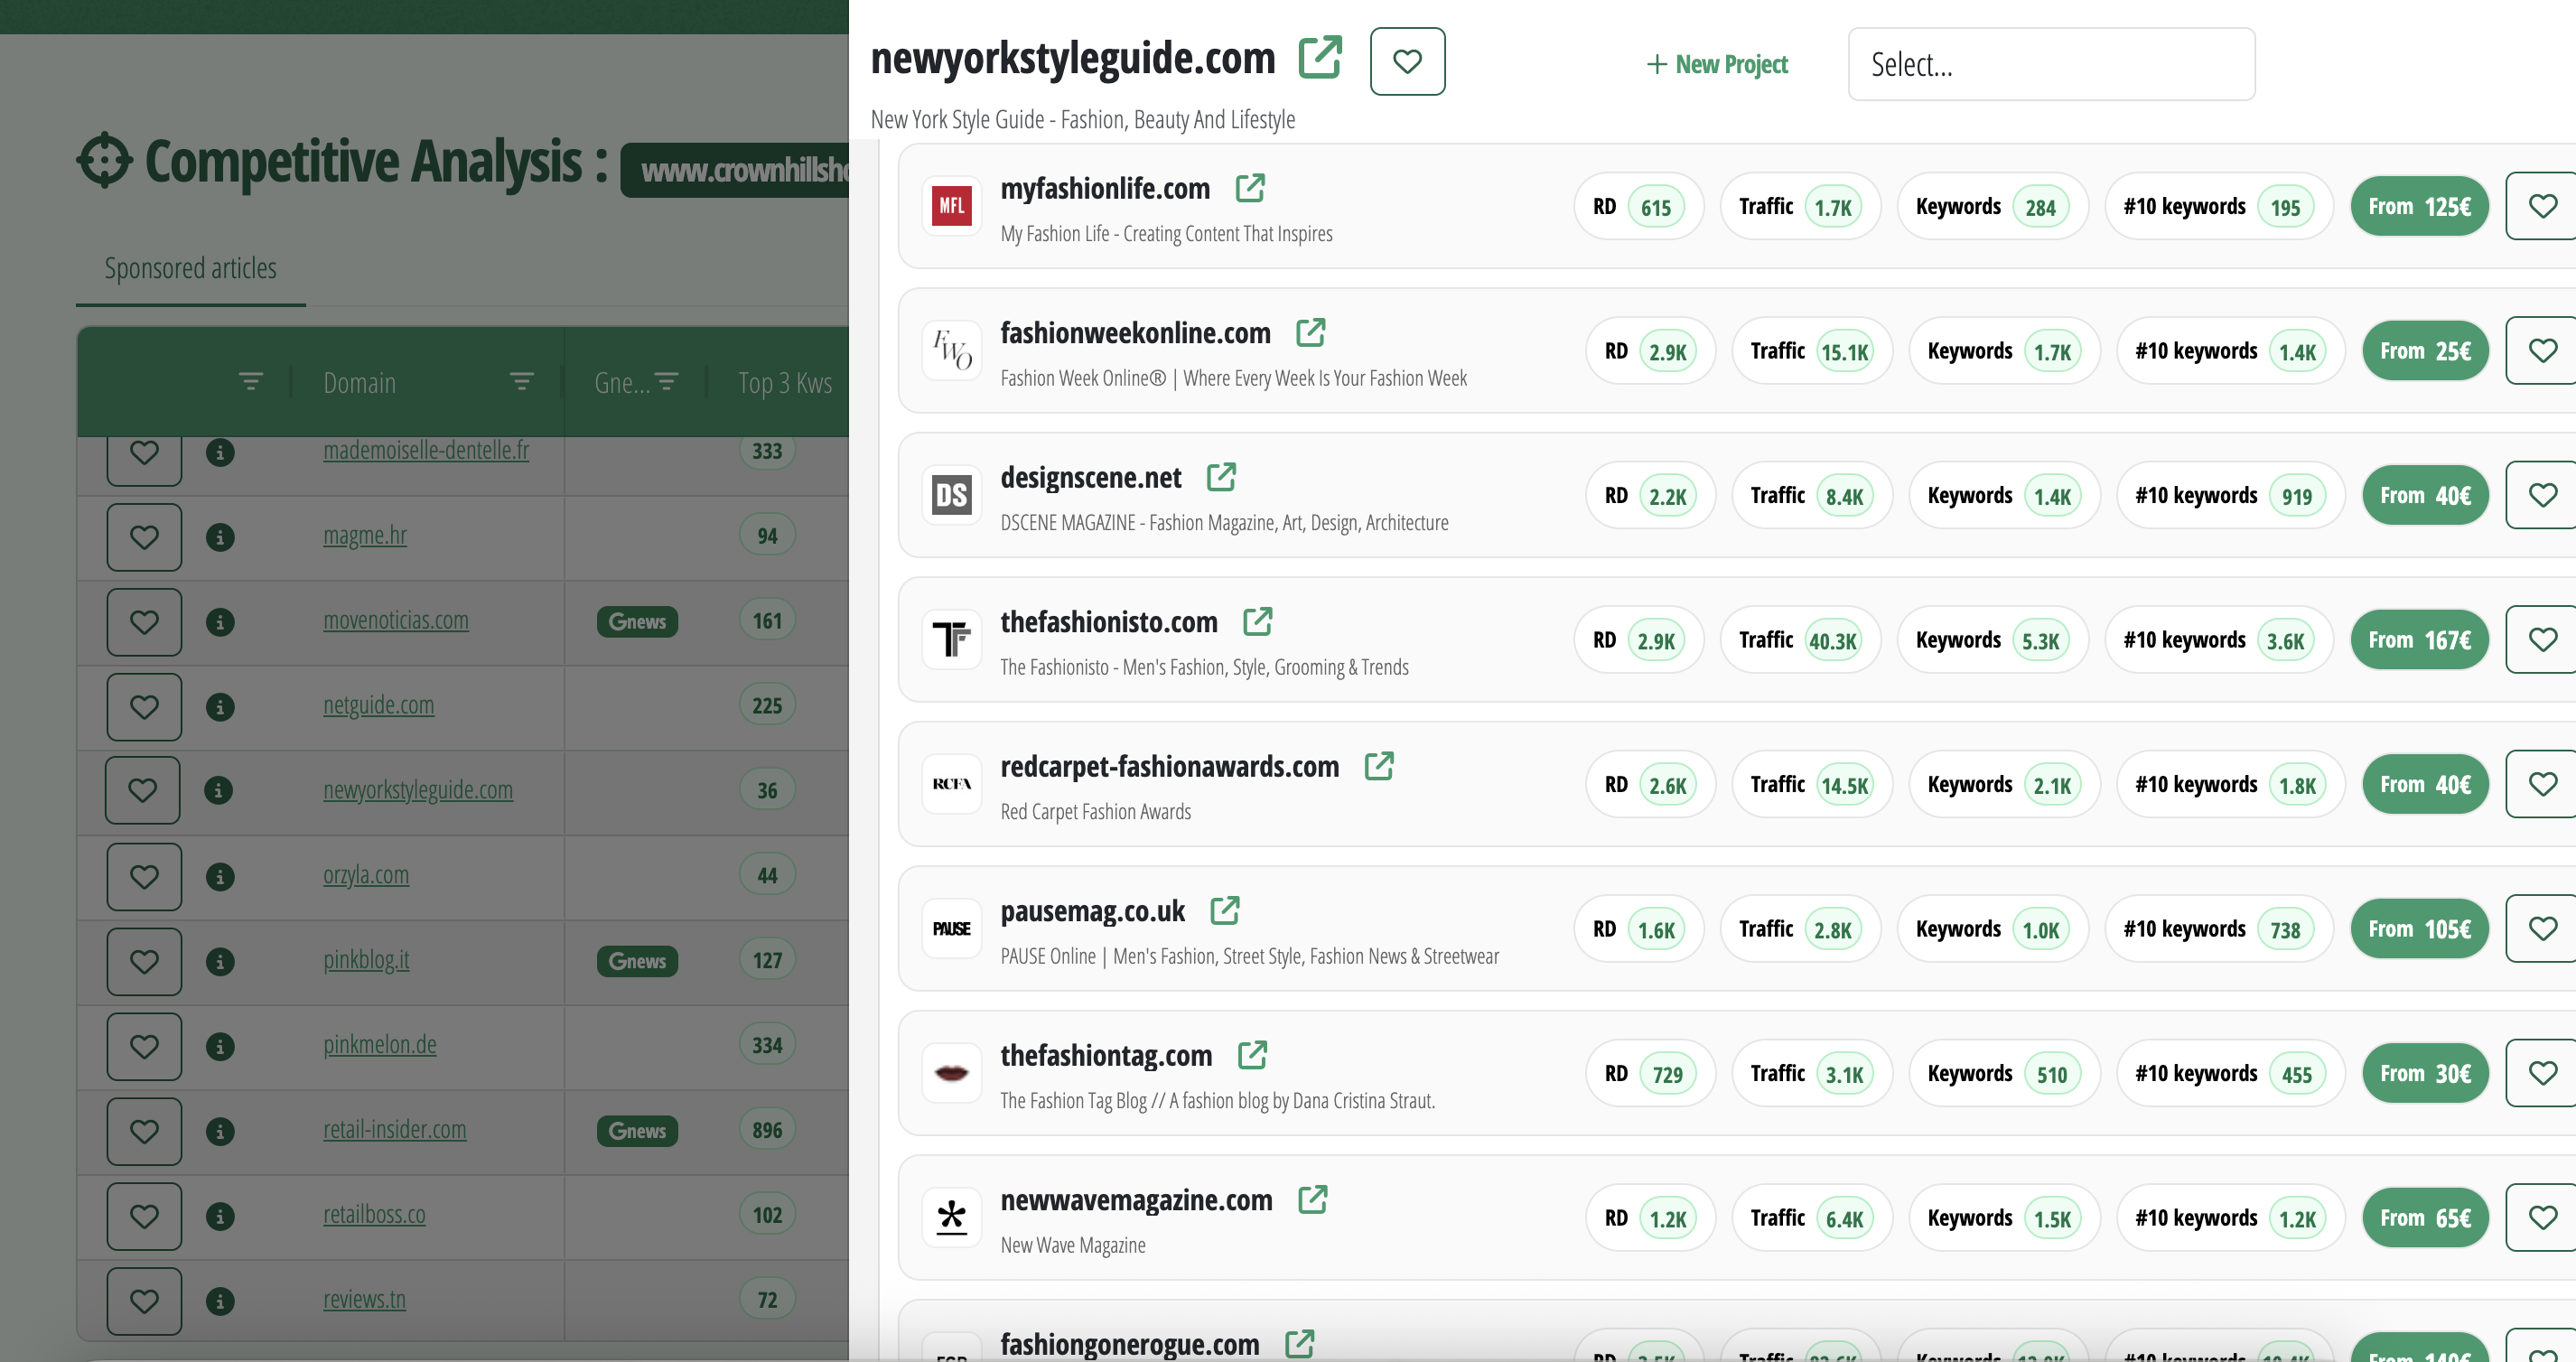Toggle favorite heart for newwavemagazine.com card

click(2542, 1217)
